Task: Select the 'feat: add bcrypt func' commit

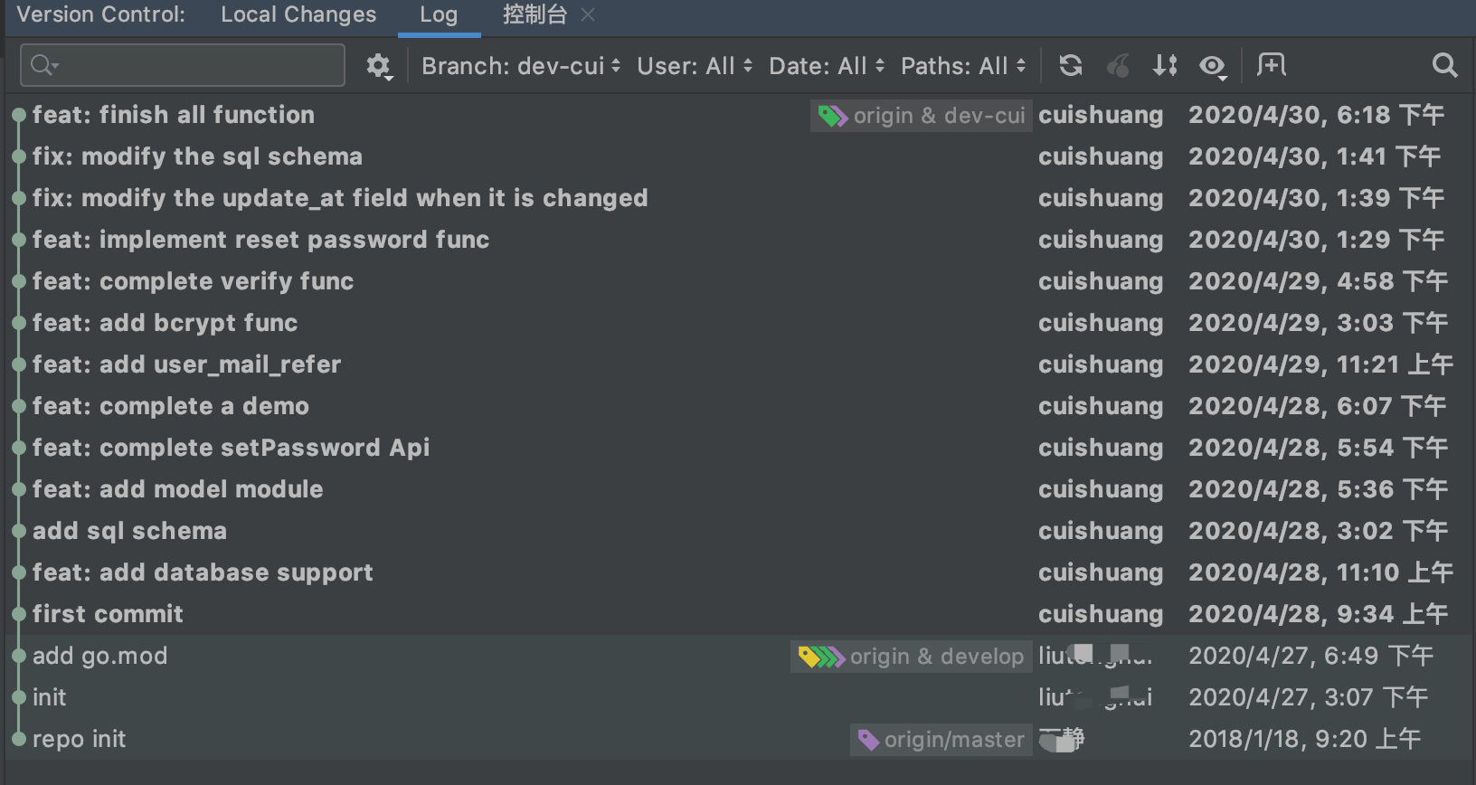Action: pyautogui.click(x=165, y=323)
